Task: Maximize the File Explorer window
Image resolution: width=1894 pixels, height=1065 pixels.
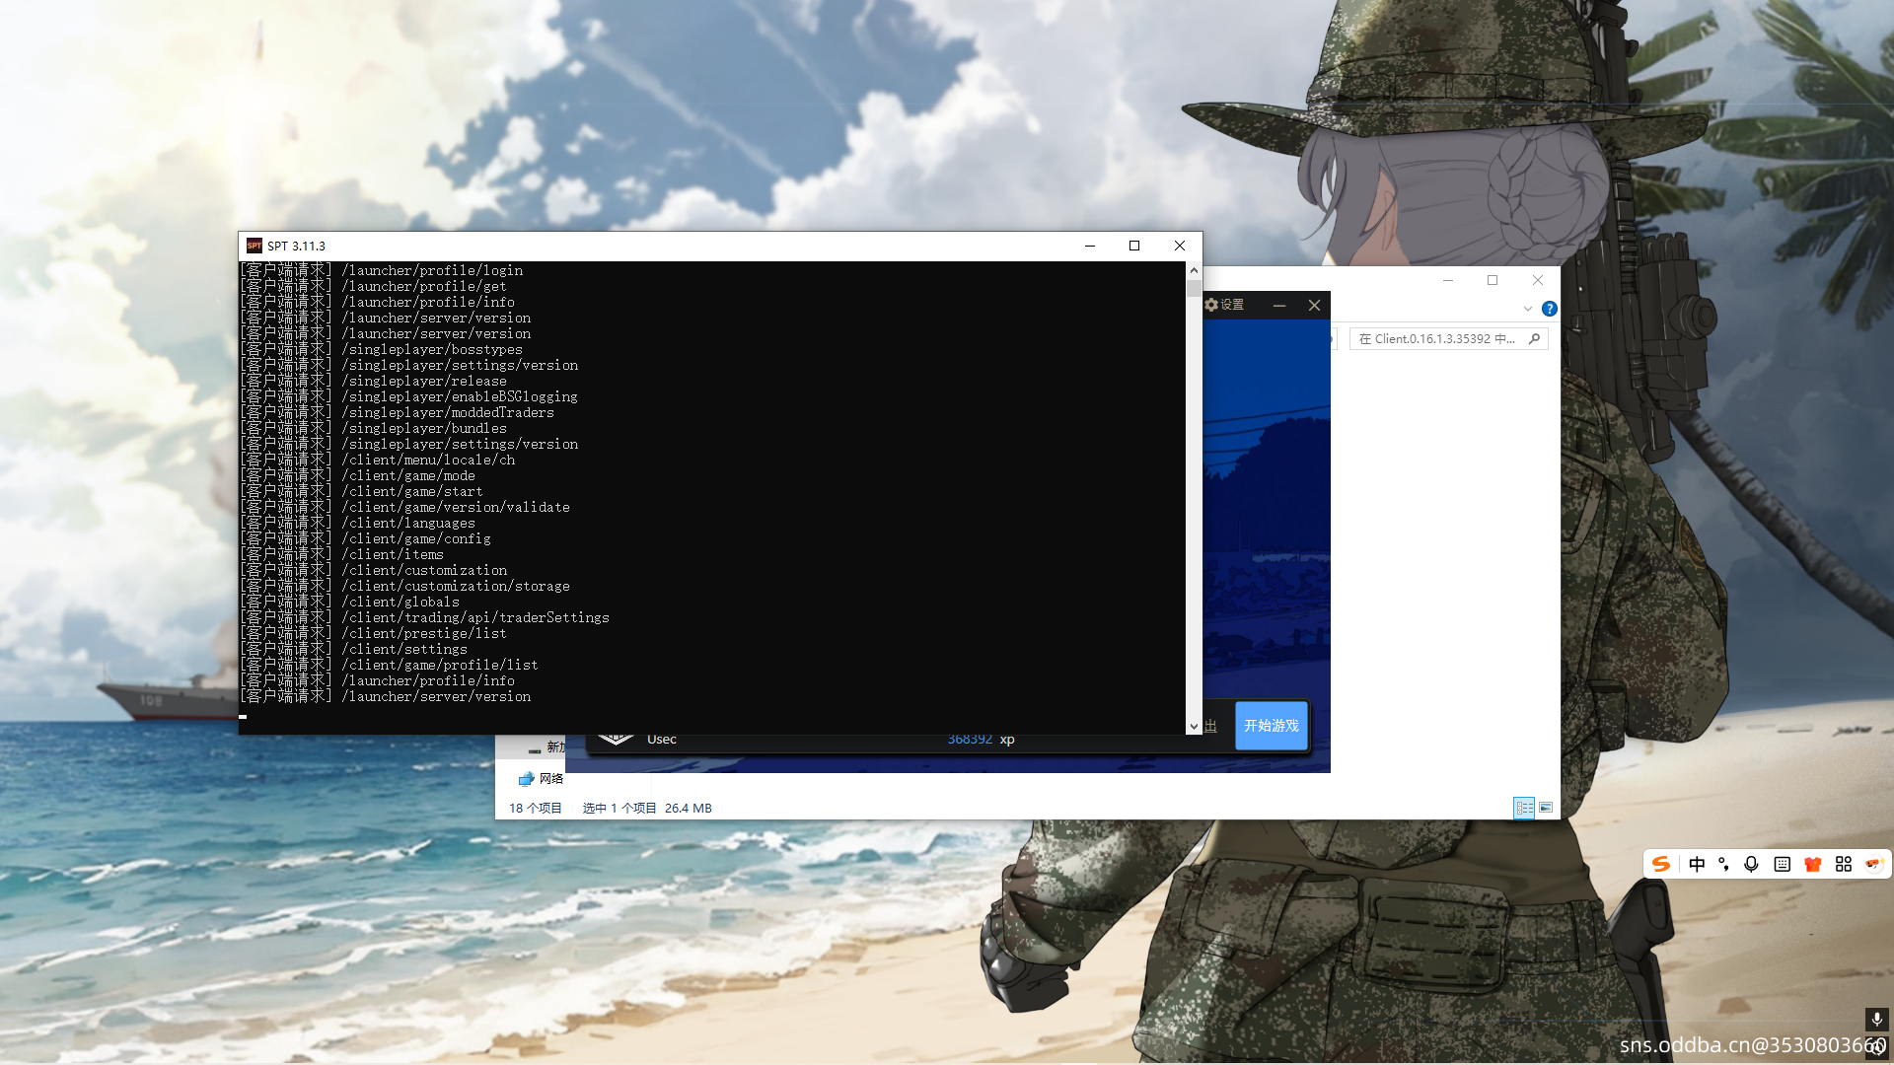Action: [1493, 280]
